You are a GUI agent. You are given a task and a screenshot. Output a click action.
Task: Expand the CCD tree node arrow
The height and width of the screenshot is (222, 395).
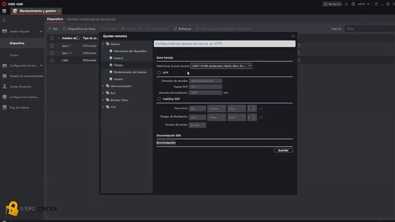pyautogui.click(x=103, y=107)
